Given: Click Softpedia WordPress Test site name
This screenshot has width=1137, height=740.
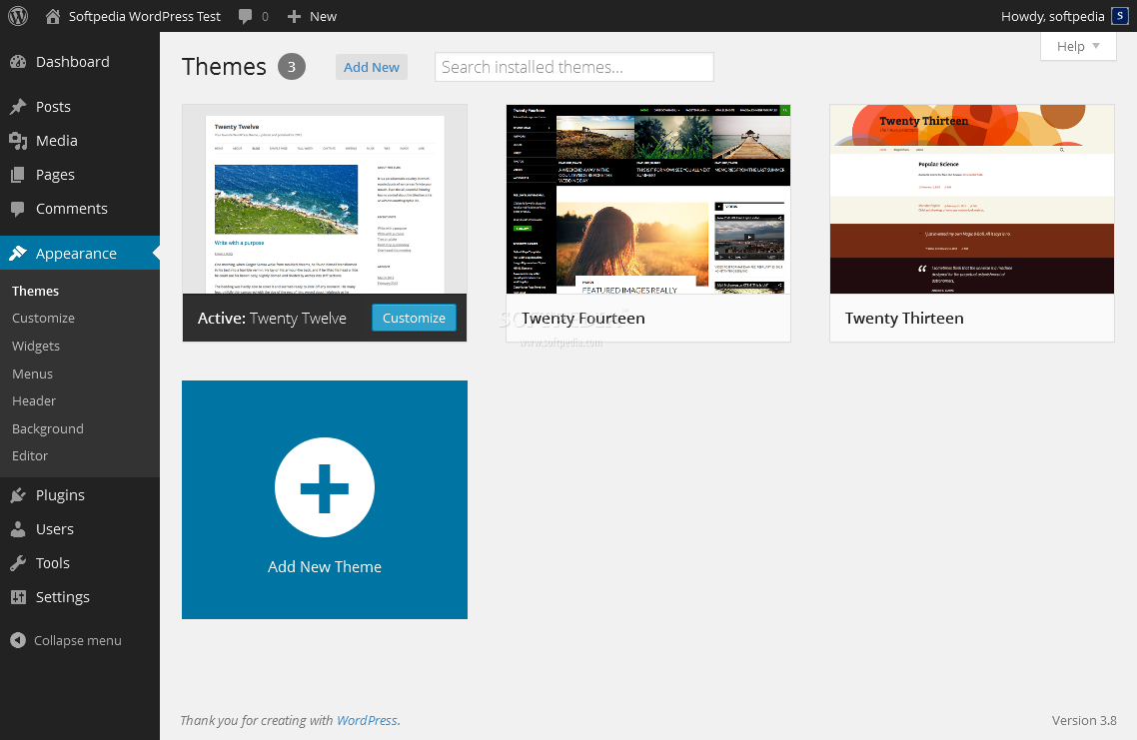Looking at the screenshot, I should [144, 16].
